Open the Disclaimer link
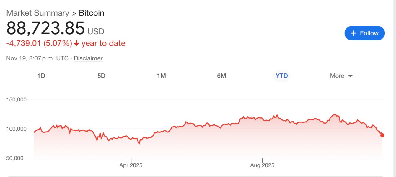This screenshot has height=177, width=396. (88, 58)
